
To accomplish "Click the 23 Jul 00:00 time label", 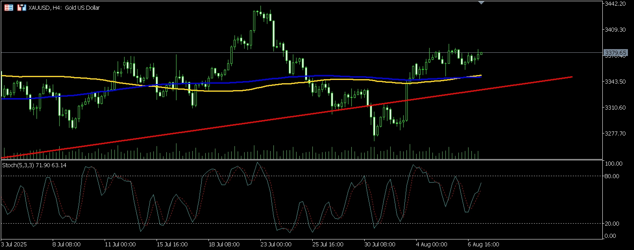I will pyautogui.click(x=276, y=245).
